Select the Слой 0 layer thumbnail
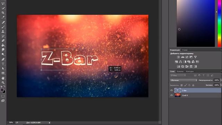This screenshot has width=222, height=125. pyautogui.click(x=178, y=95)
